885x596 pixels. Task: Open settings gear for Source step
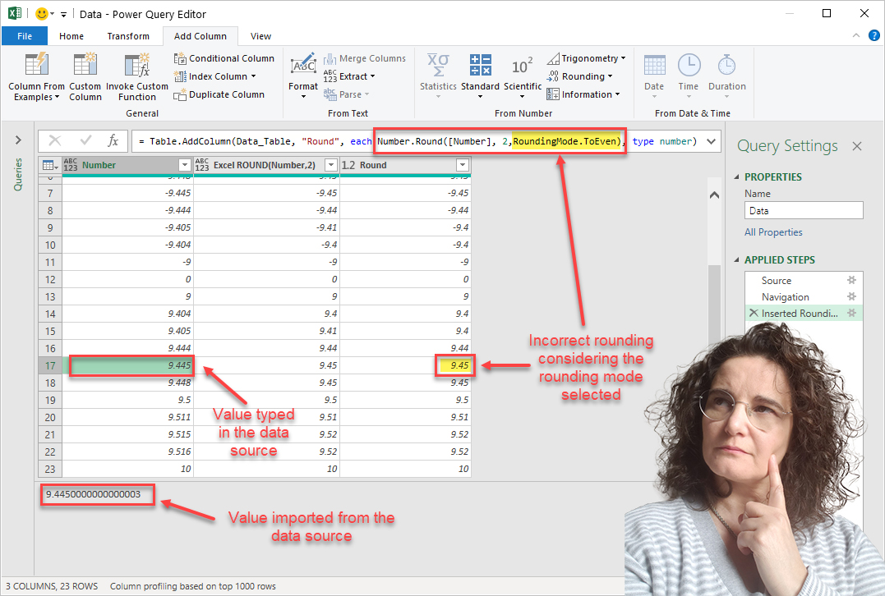(851, 280)
